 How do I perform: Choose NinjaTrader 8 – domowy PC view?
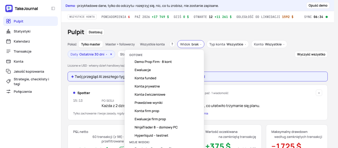coord(164,127)
